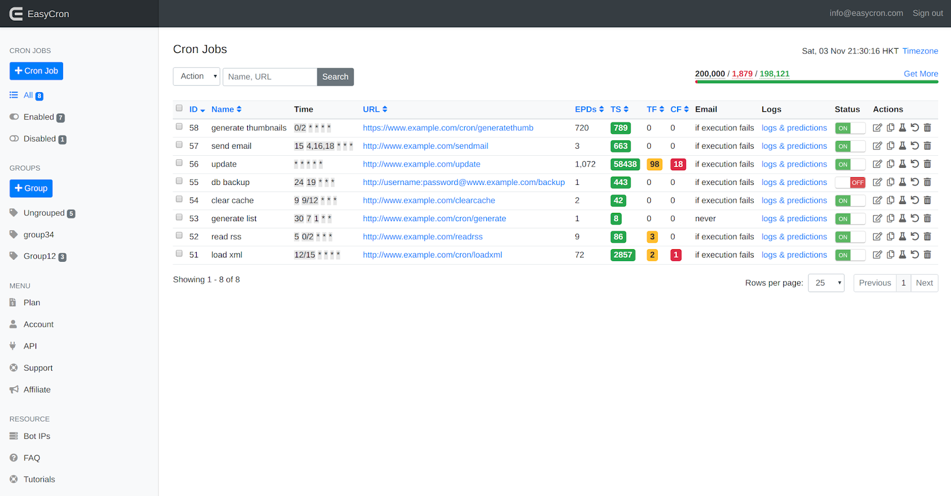951x496 pixels.
Task: Edit the generate list cron job
Action: (x=877, y=218)
